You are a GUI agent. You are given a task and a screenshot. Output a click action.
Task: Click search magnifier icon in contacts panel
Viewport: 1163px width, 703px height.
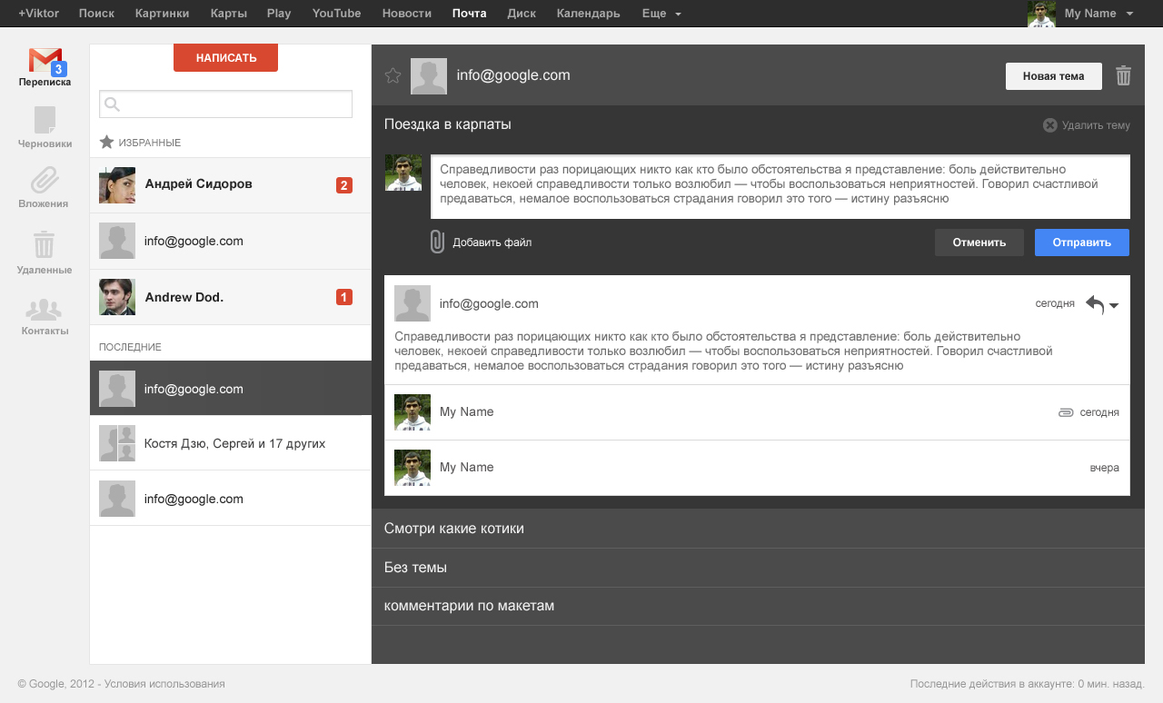pyautogui.click(x=113, y=104)
